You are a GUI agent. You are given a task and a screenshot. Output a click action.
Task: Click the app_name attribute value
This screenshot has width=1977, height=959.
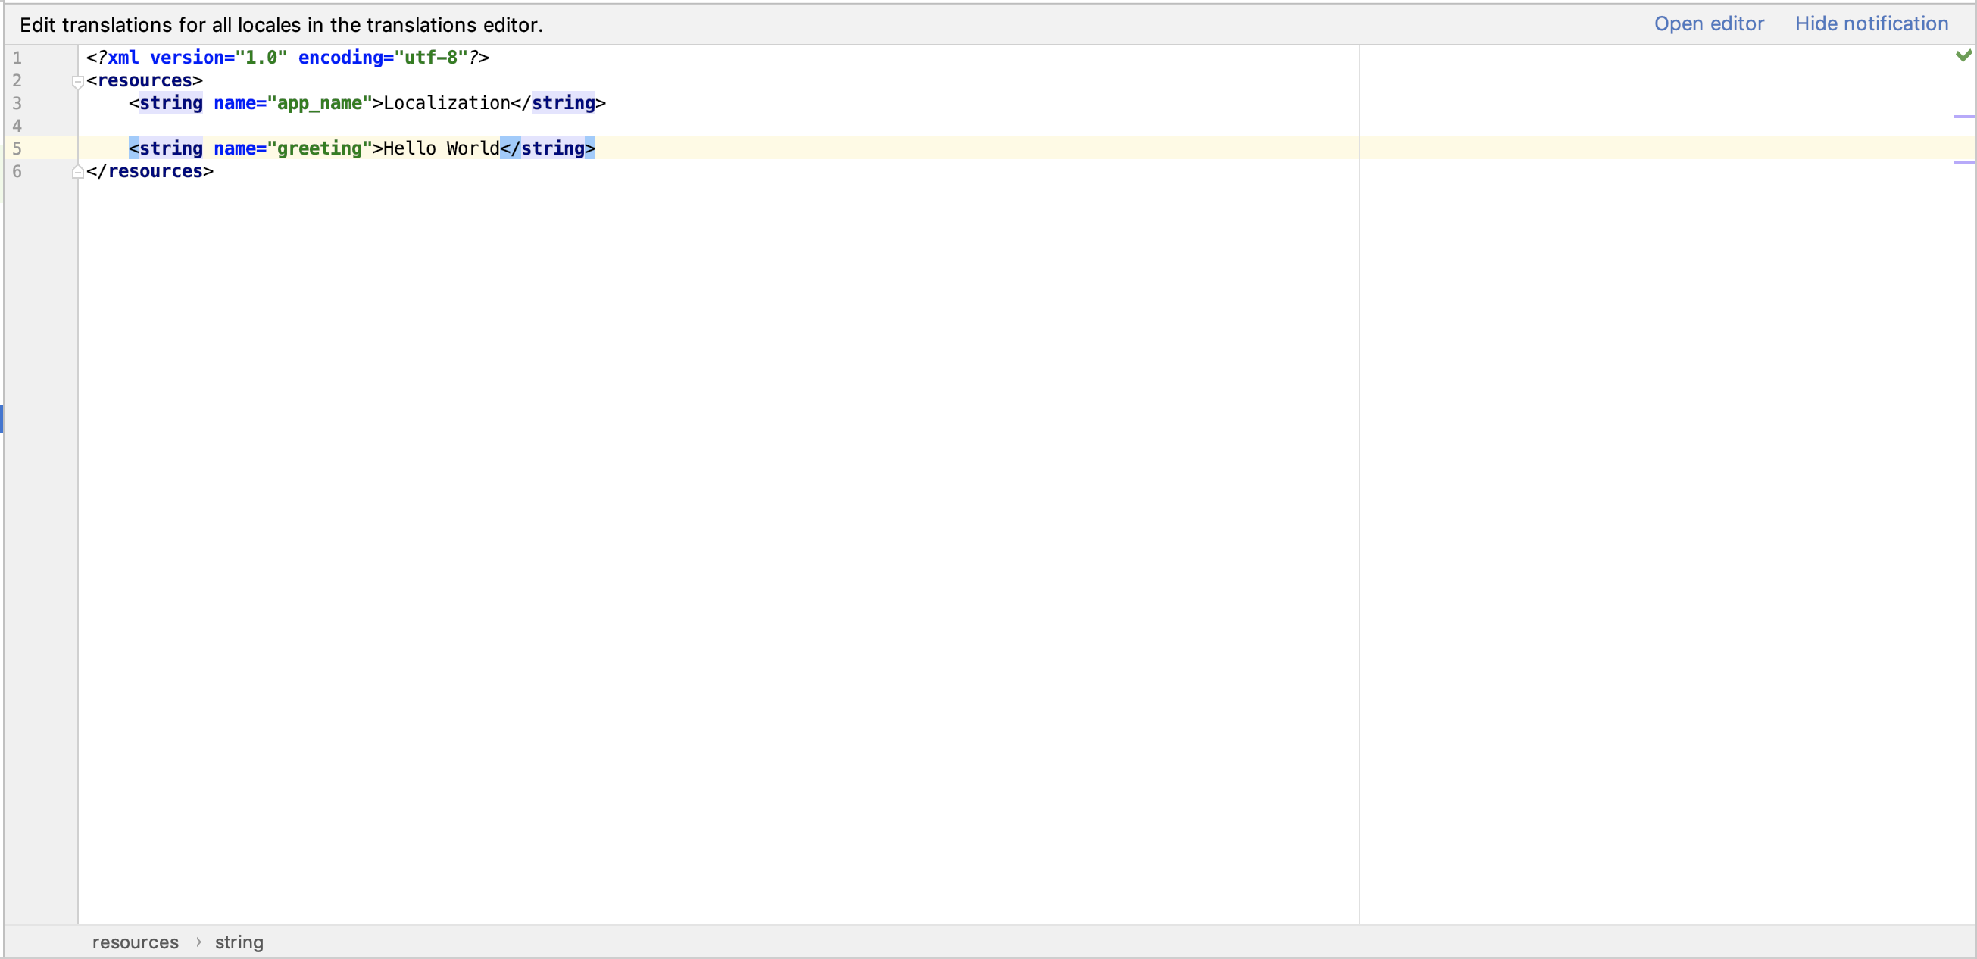318,103
